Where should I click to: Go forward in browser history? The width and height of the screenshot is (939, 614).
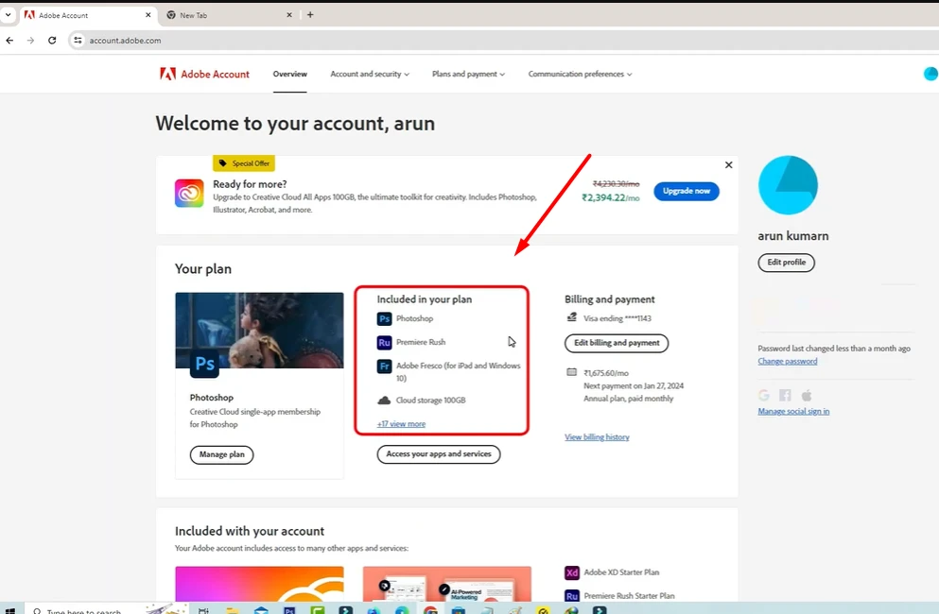tap(30, 41)
